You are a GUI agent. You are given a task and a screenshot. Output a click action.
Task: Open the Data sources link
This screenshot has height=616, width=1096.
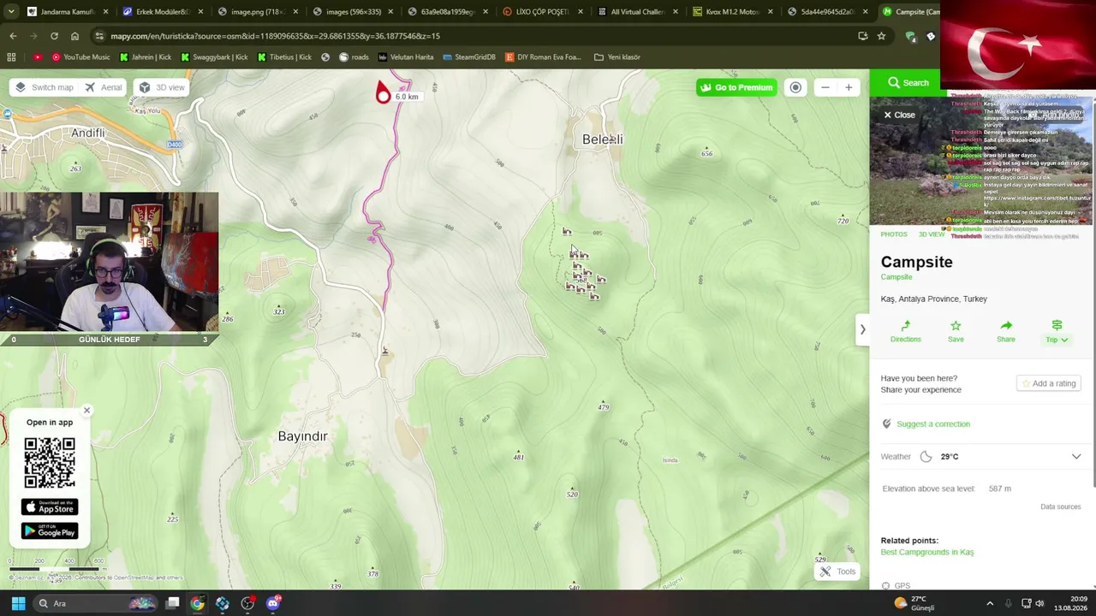coord(1061,506)
